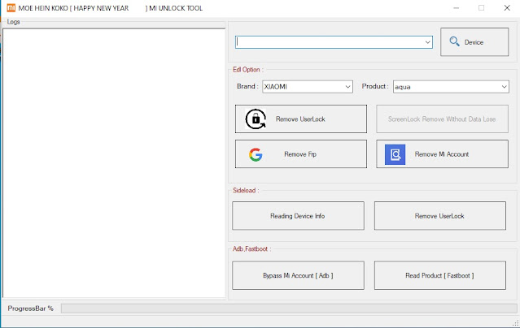Click the ProgressBar % label
This screenshot has height=328, width=520.
click(30, 309)
